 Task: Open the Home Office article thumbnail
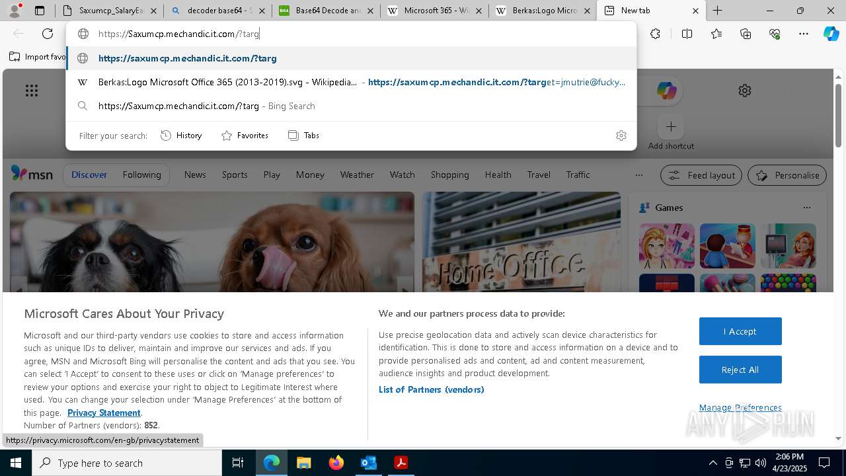[x=521, y=242]
